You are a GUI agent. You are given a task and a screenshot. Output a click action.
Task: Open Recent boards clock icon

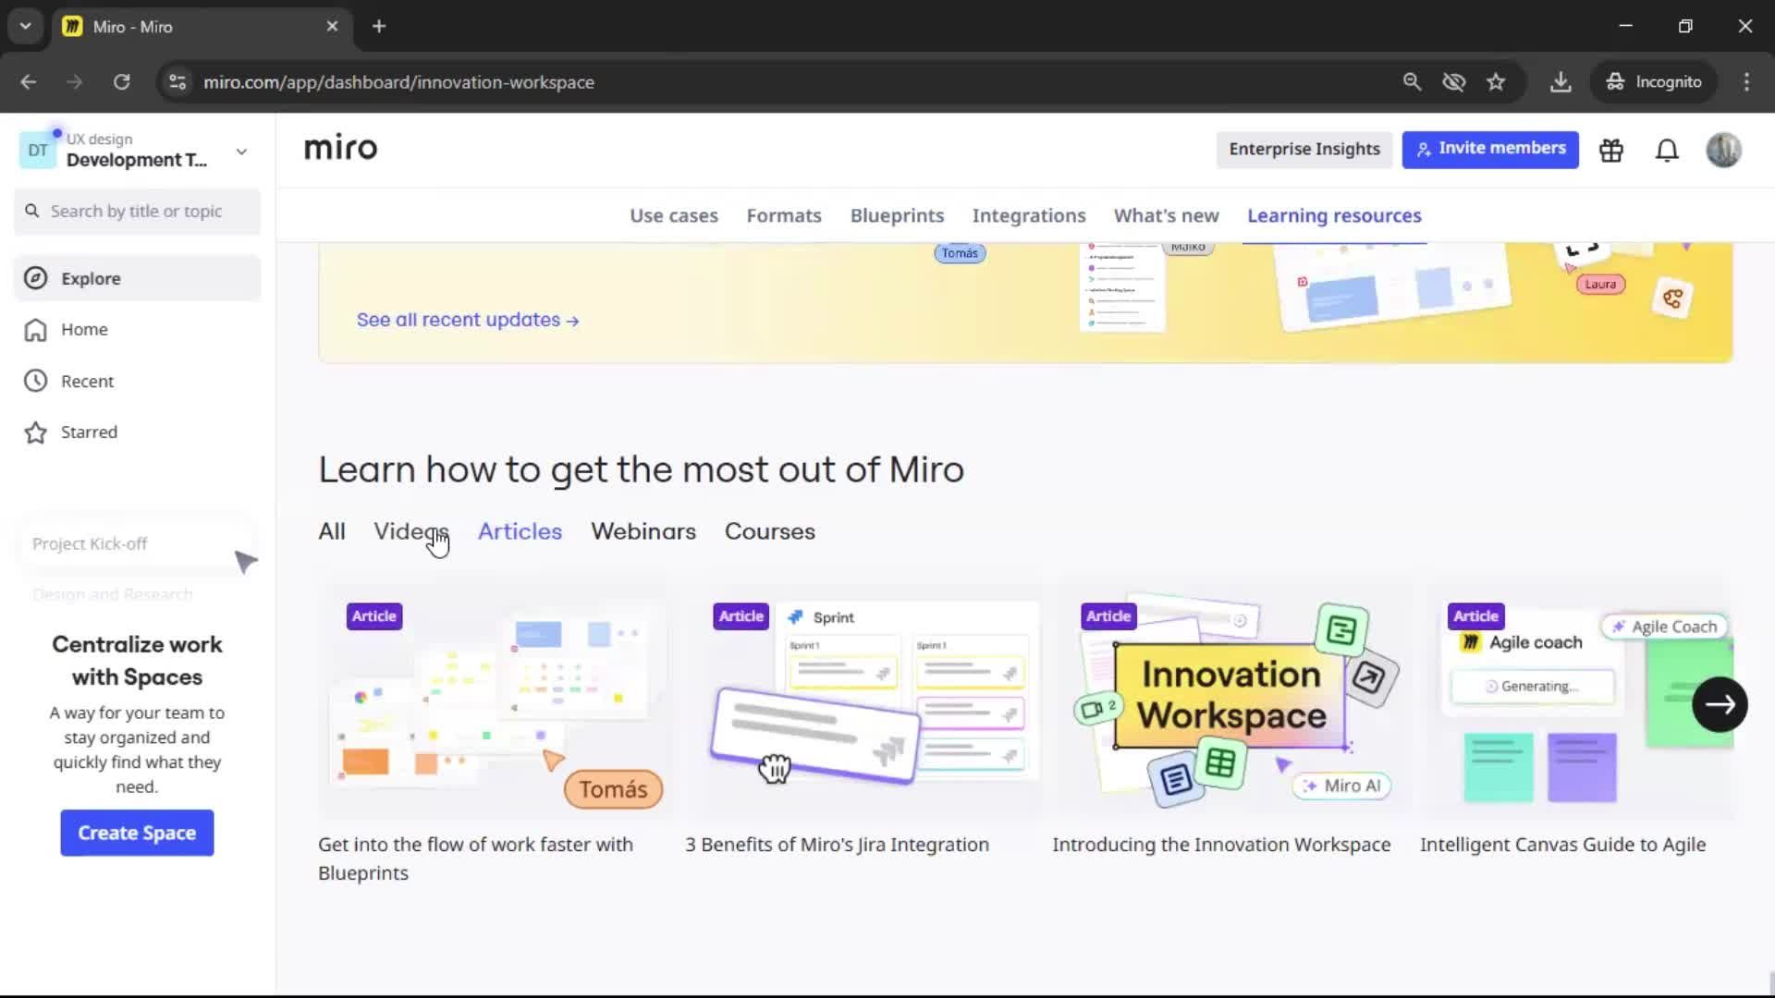35,381
